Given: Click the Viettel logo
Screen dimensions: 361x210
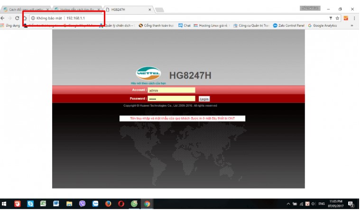Looking at the screenshot, I should (x=148, y=73).
